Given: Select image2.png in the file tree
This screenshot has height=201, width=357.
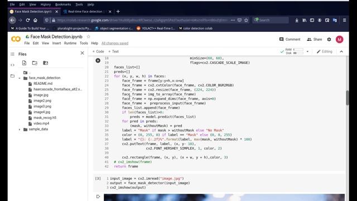Looking at the screenshot, I should coord(42,100).
